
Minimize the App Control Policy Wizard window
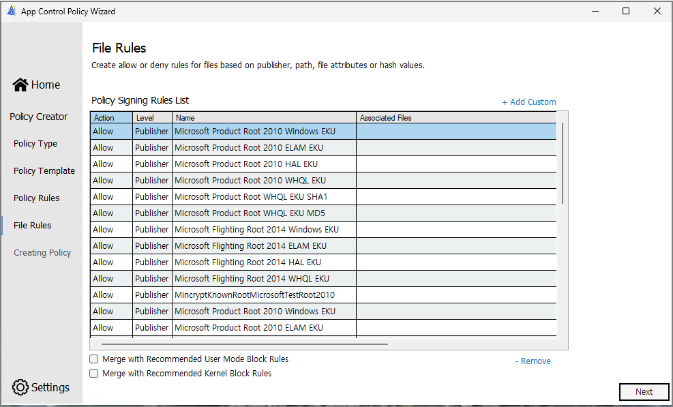pyautogui.click(x=595, y=11)
